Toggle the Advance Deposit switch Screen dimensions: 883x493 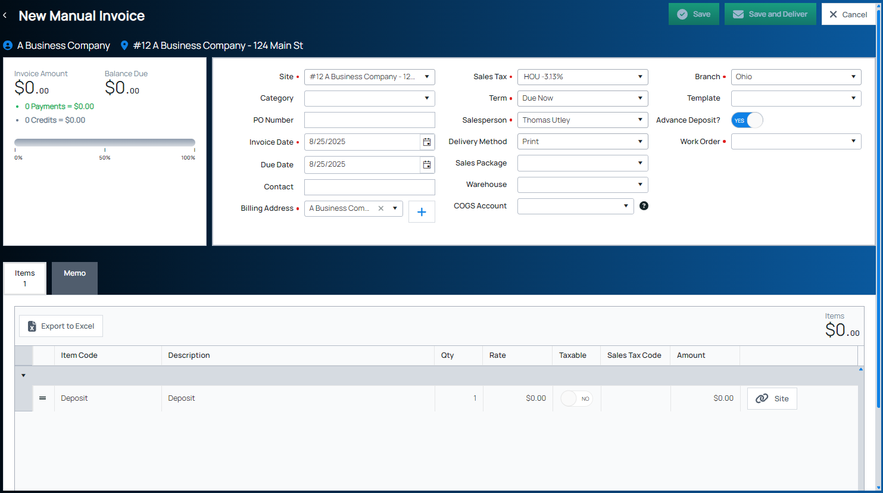pos(747,120)
